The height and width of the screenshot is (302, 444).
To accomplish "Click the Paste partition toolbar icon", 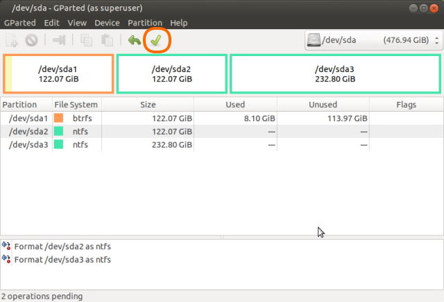I will 106,41.
